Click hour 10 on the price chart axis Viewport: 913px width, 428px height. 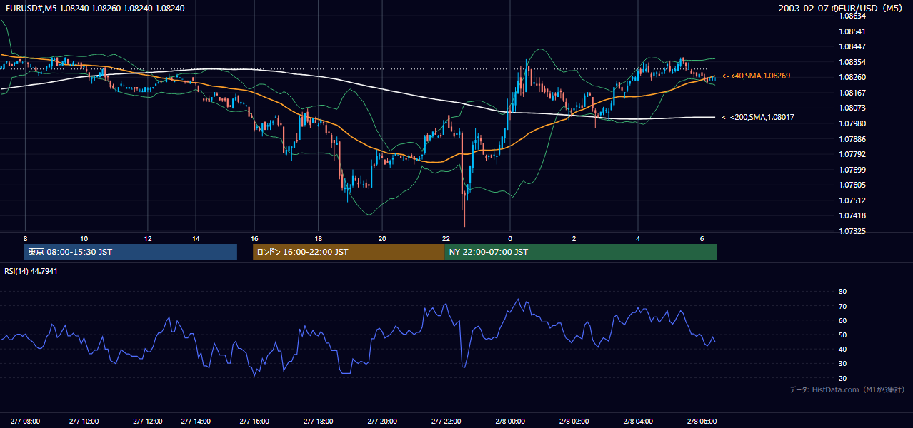click(x=84, y=238)
